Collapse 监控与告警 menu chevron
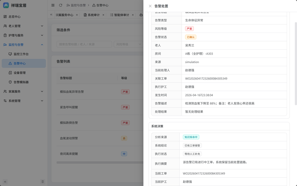This screenshot has width=297, height=186. (42, 45)
